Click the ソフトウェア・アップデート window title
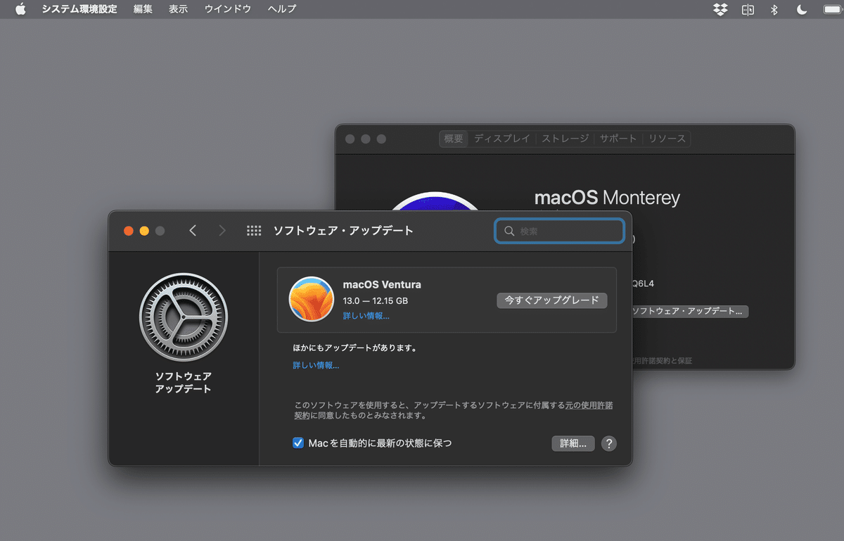844x541 pixels. point(343,231)
